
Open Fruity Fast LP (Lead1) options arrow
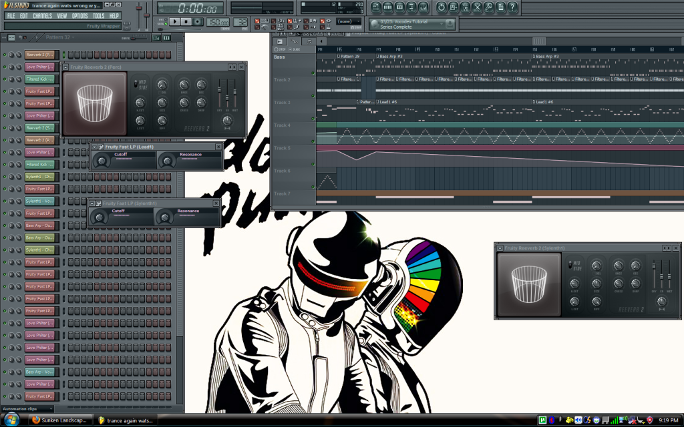pos(94,147)
